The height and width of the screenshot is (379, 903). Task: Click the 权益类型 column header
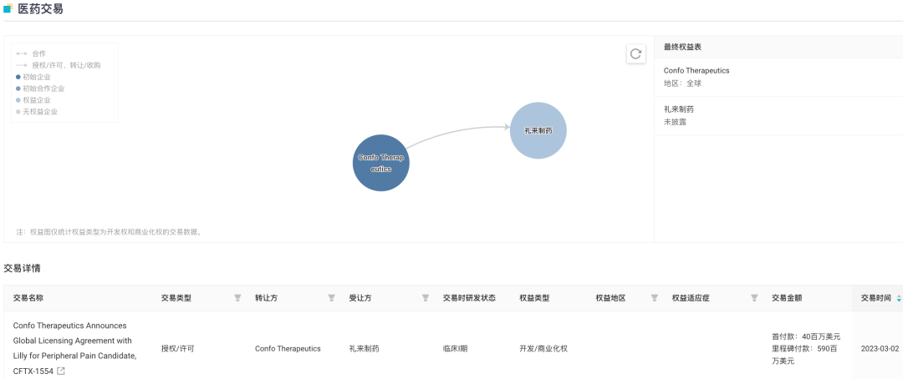click(534, 298)
